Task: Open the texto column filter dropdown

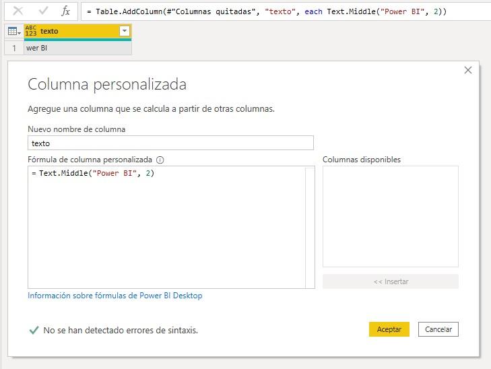Action: (x=125, y=31)
